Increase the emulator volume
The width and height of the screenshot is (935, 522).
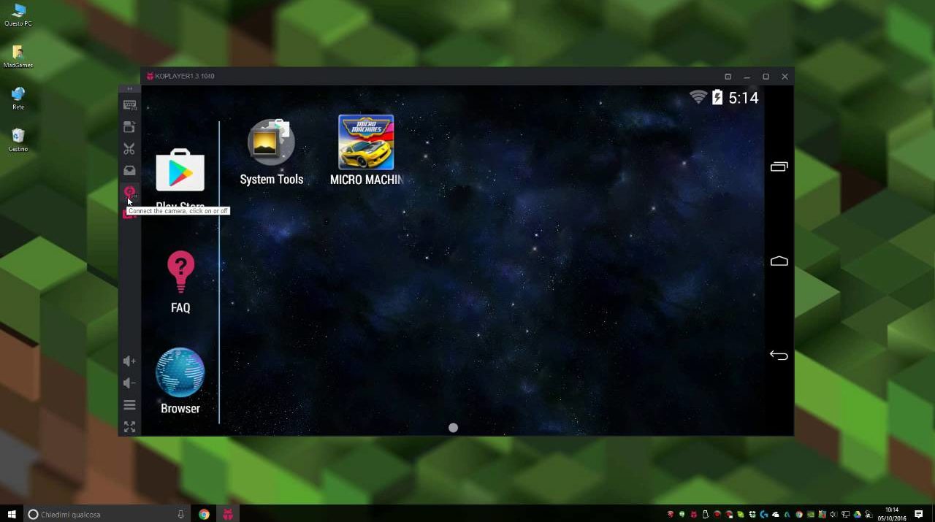click(x=129, y=361)
